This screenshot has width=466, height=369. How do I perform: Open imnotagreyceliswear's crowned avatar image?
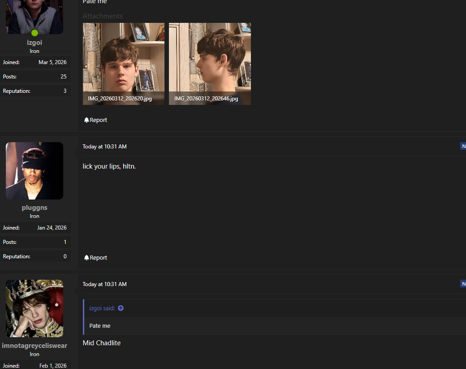pos(35,308)
